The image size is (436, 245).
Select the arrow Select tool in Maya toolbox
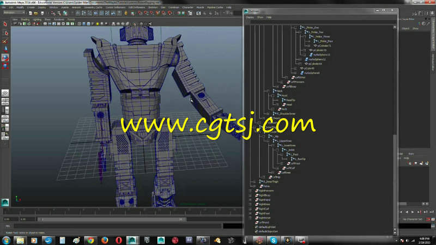click(5, 24)
